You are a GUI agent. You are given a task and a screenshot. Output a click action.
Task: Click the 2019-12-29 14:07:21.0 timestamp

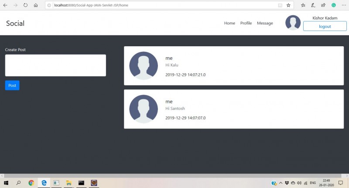click(185, 75)
